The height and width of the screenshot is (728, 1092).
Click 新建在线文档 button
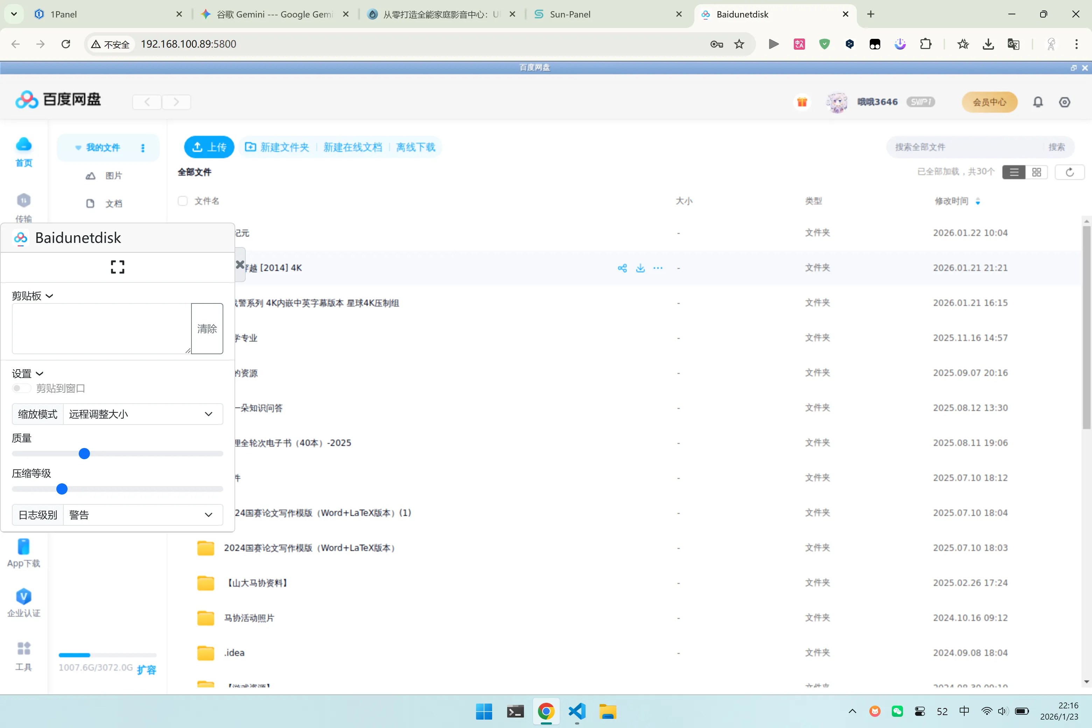click(x=352, y=147)
